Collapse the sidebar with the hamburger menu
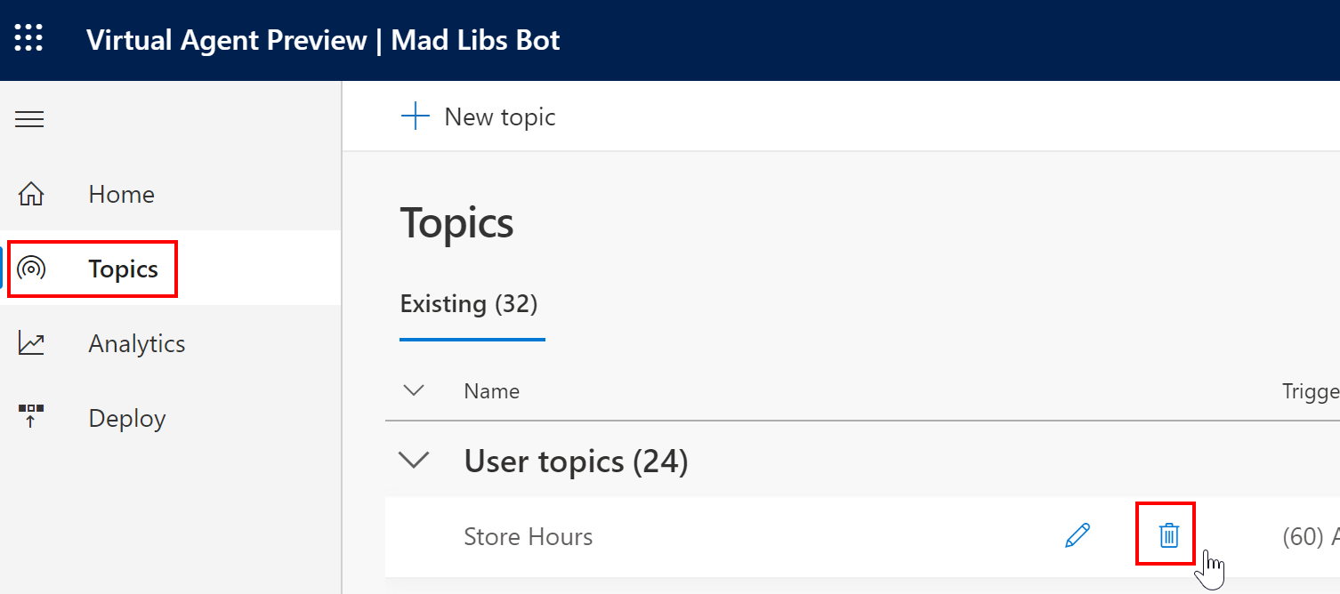1340x594 pixels. click(29, 118)
